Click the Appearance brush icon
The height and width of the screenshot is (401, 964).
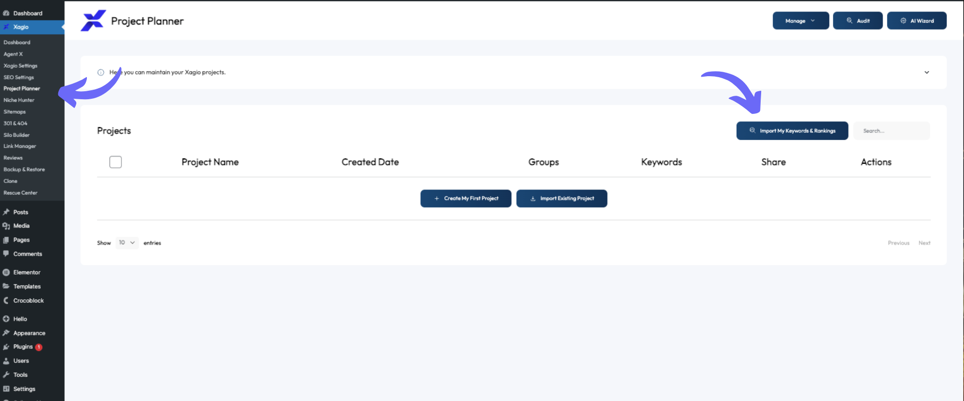pos(6,333)
